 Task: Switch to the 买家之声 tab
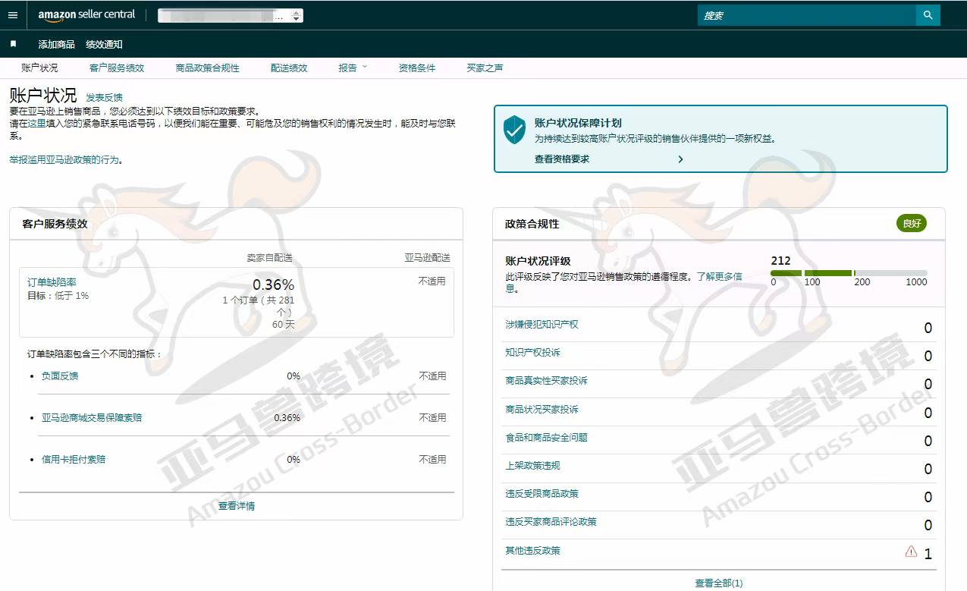pyautogui.click(x=485, y=68)
